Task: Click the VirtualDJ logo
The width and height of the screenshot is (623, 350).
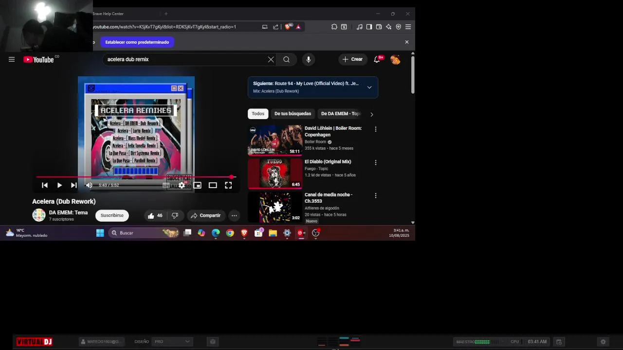Action: pos(34,342)
